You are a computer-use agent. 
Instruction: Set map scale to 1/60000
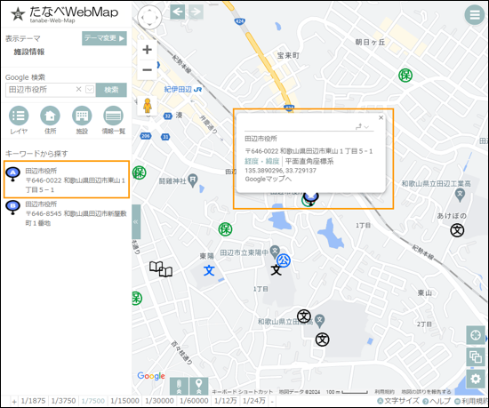[x=194, y=401]
